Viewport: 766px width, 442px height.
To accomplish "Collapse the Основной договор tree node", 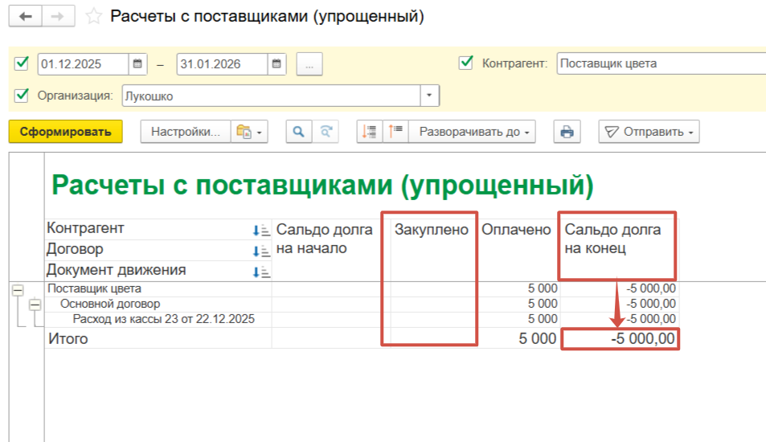I will [35, 305].
